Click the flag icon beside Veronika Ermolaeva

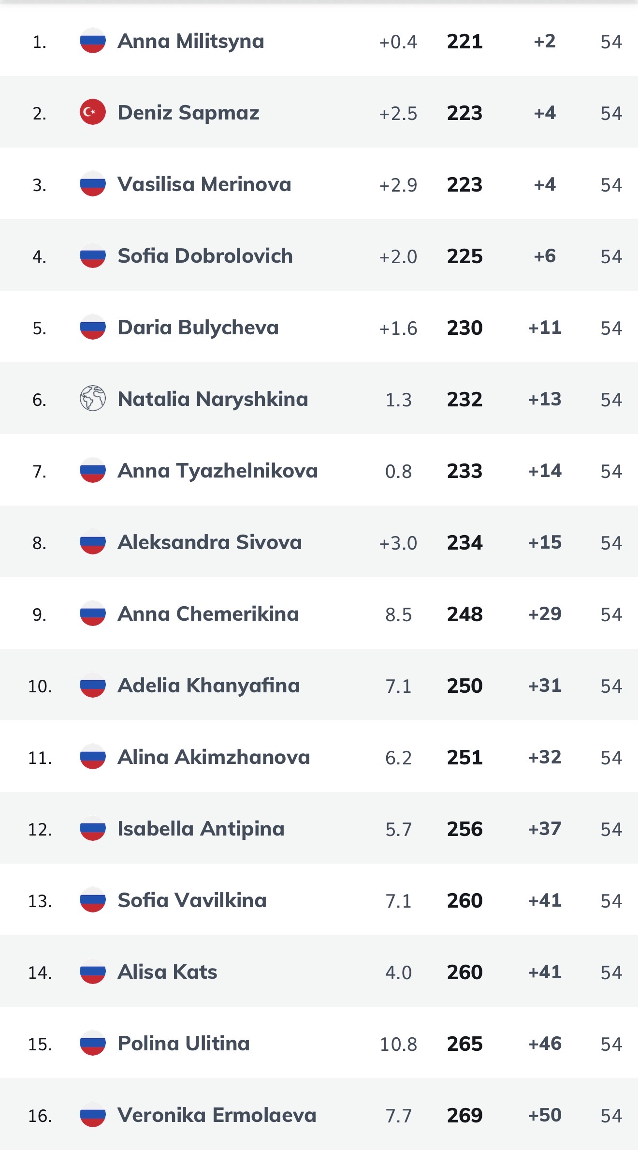tap(93, 1115)
